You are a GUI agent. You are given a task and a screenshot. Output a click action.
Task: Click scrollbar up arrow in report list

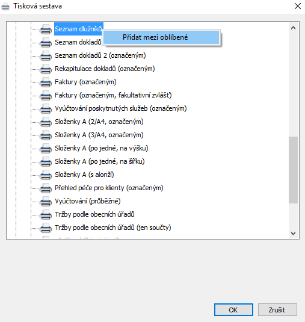(294, 28)
